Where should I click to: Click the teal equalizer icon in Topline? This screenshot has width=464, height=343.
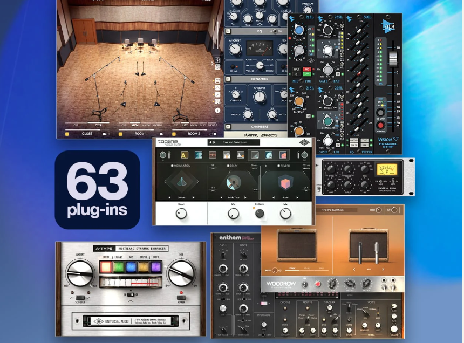pyautogui.click(x=199, y=155)
